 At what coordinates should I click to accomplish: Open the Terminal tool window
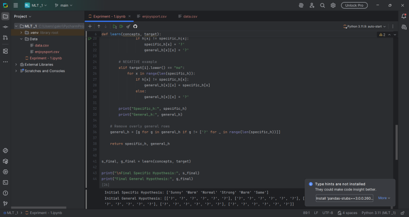[x=5, y=182]
